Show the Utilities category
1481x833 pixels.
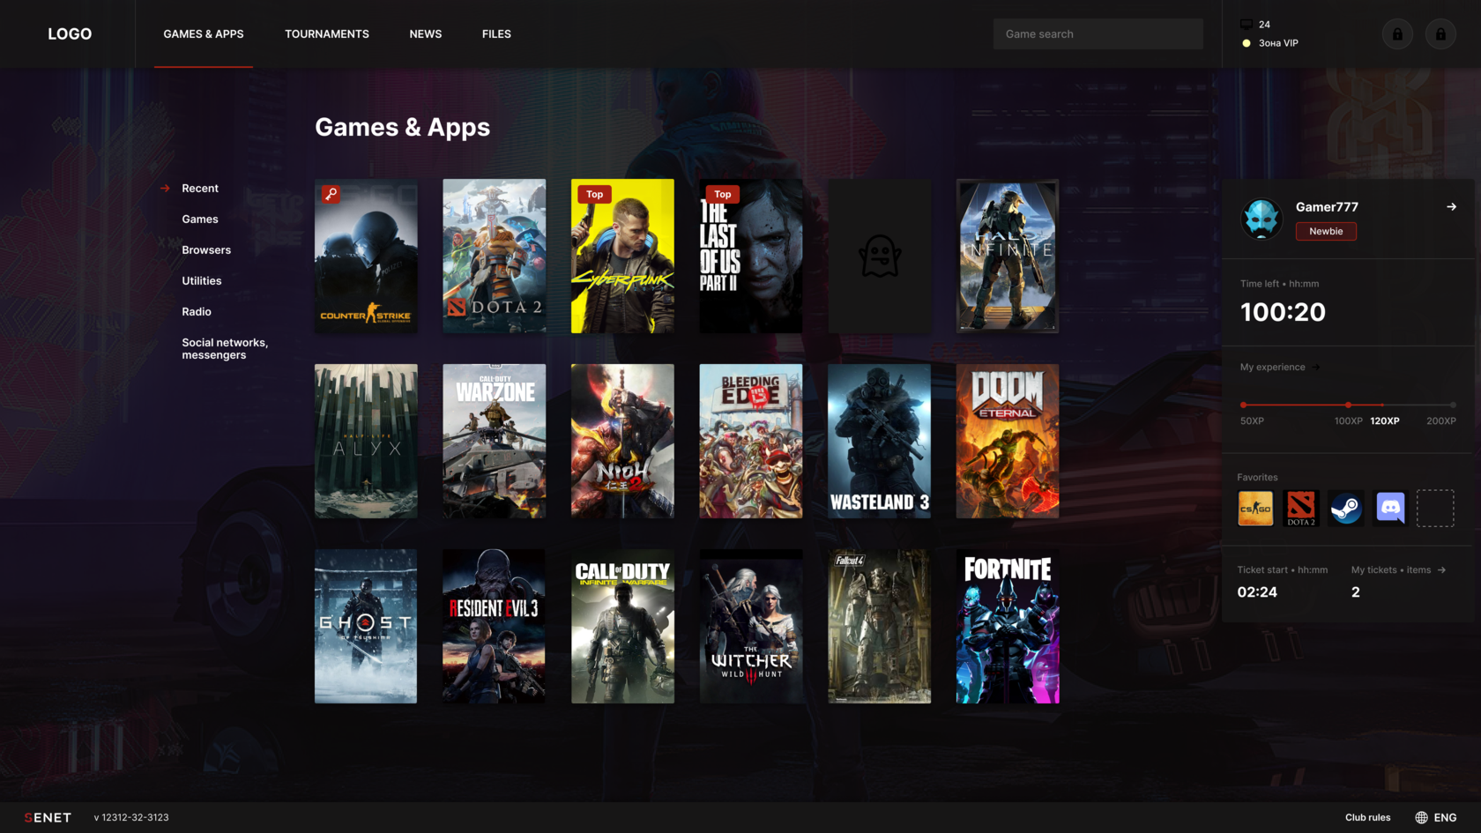pyautogui.click(x=202, y=281)
